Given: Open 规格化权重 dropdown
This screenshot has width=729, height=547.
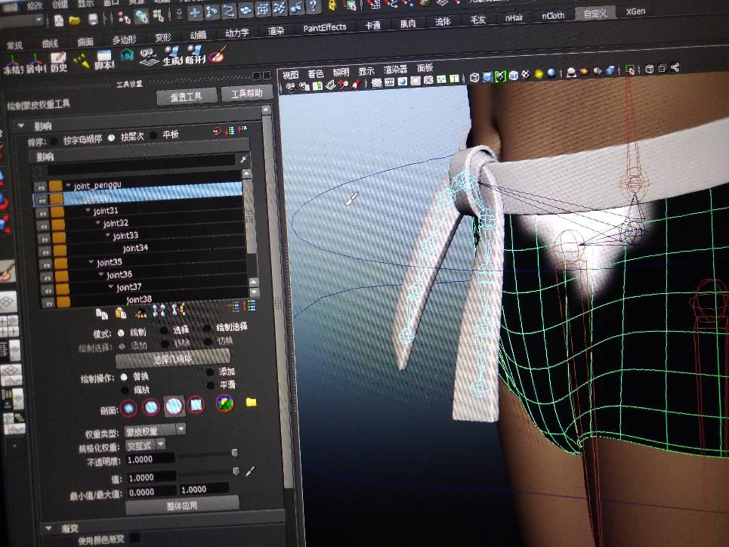Looking at the screenshot, I should (x=146, y=445).
